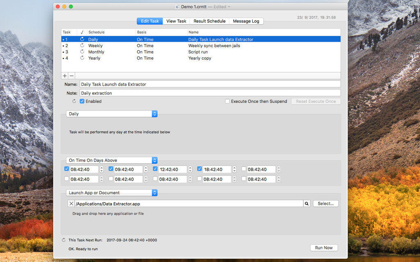Click stepper of the 09:42:40 time field
Screen dimensions: 420x262
pos(146,169)
